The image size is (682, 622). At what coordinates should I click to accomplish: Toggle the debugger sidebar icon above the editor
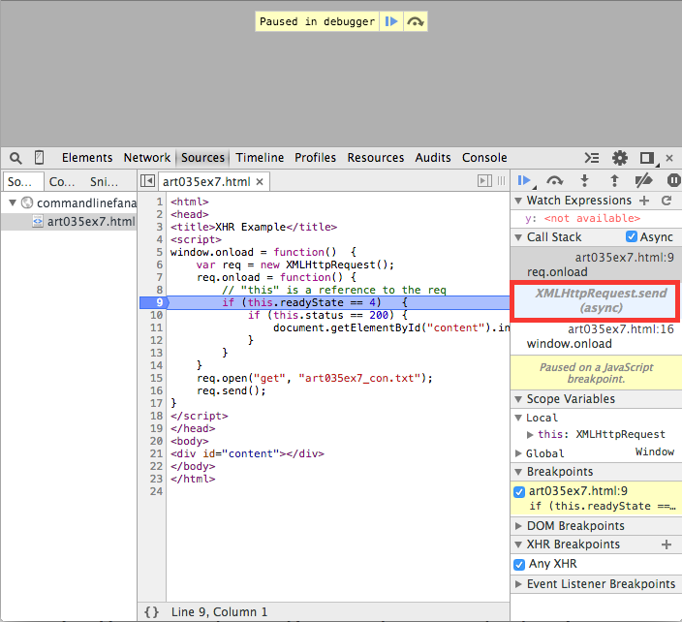[484, 181]
